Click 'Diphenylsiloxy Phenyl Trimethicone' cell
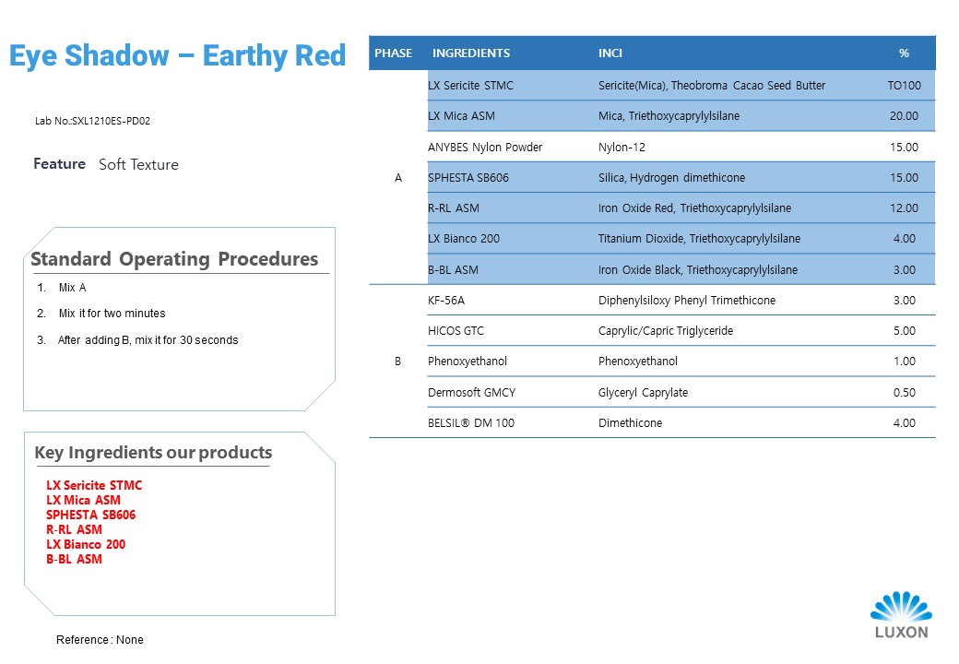 tap(686, 301)
